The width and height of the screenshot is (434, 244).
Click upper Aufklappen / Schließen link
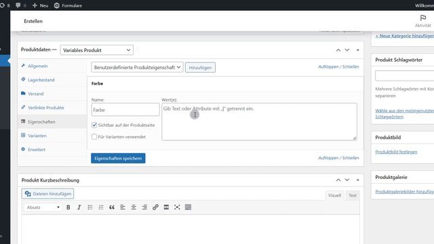(x=338, y=66)
